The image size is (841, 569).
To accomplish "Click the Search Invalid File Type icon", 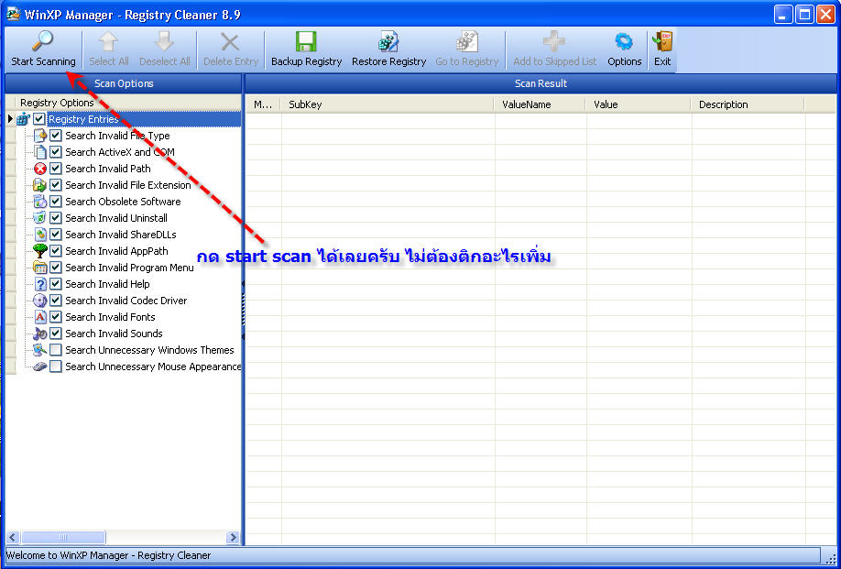I will click(x=40, y=136).
